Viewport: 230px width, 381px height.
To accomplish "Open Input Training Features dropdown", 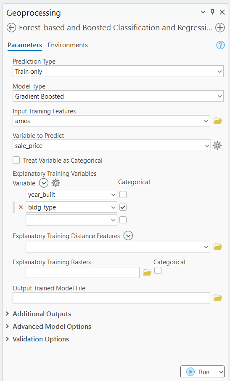I will point(111,121).
